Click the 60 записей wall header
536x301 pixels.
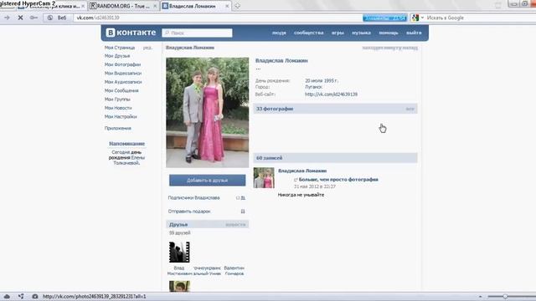click(x=335, y=158)
